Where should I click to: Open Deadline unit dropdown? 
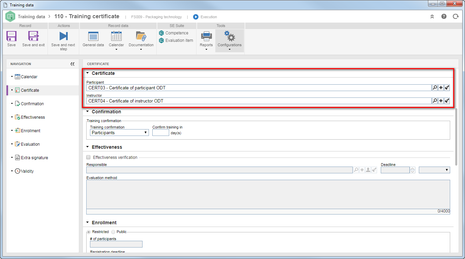click(434, 170)
